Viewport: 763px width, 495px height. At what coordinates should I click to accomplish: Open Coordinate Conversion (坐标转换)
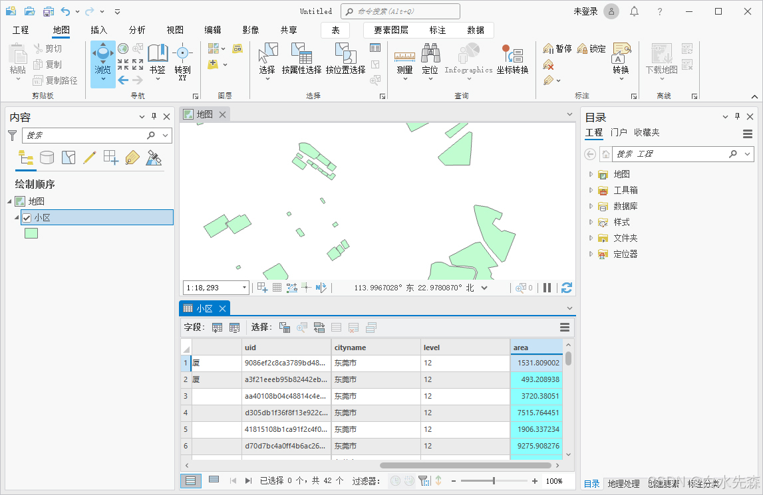coord(512,59)
